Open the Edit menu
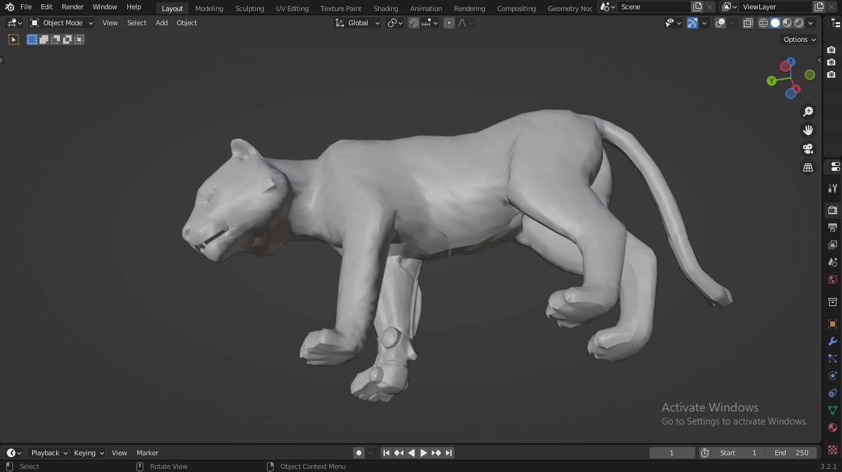842x472 pixels. point(46,7)
